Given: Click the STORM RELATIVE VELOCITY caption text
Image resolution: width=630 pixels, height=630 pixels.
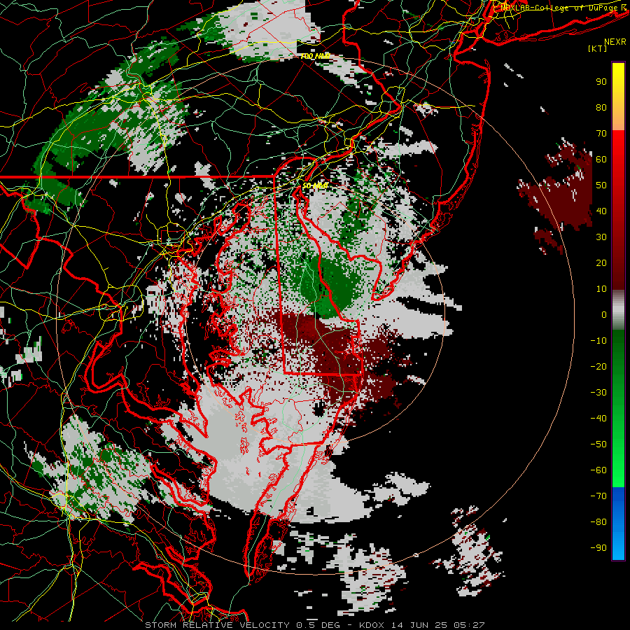Looking at the screenshot, I should click(217, 625).
